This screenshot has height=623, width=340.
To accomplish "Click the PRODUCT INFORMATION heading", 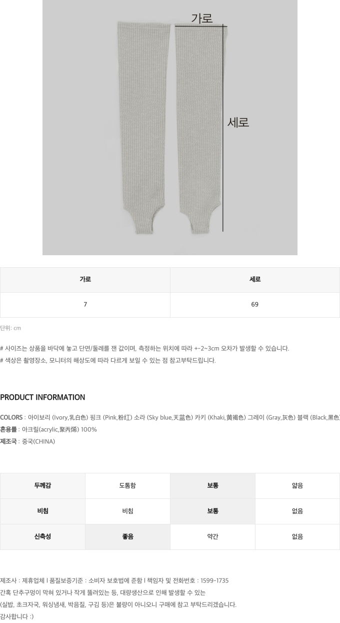I will [42, 397].
